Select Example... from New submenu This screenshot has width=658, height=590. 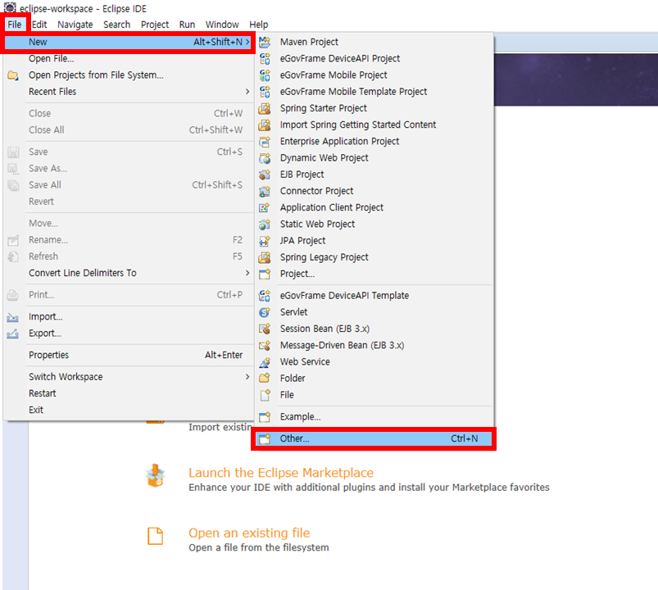pyautogui.click(x=374, y=417)
